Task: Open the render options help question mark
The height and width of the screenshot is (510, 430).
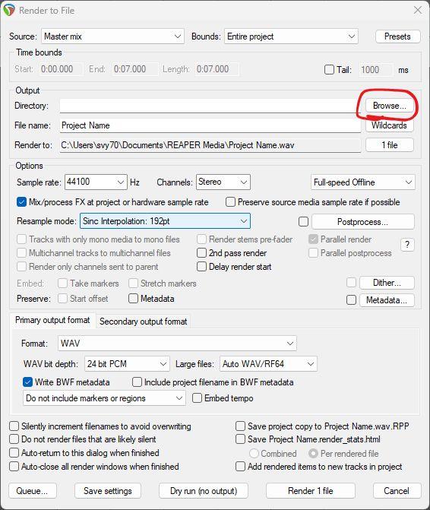Action: (x=407, y=245)
